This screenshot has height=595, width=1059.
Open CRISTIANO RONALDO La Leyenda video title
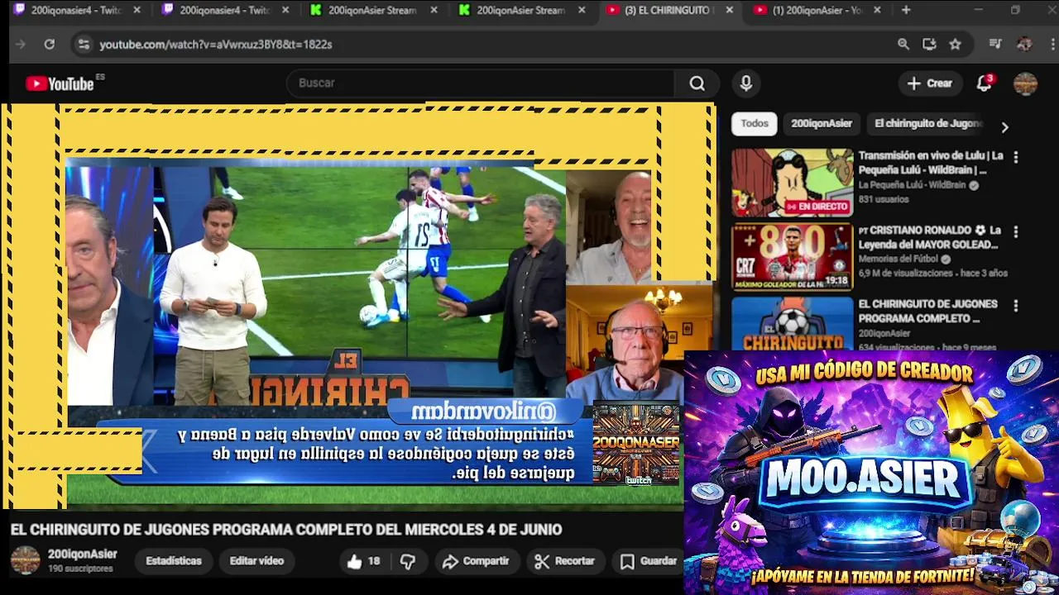[929, 237]
